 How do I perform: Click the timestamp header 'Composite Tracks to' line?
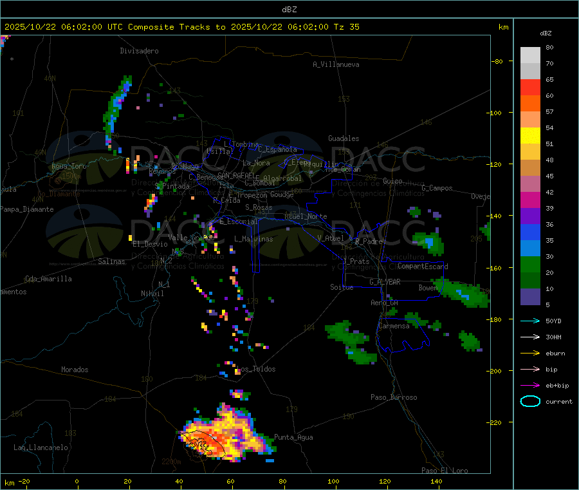pyautogui.click(x=181, y=27)
